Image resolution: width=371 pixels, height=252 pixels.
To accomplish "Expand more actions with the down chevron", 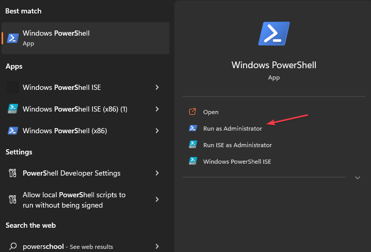I will 358,178.
